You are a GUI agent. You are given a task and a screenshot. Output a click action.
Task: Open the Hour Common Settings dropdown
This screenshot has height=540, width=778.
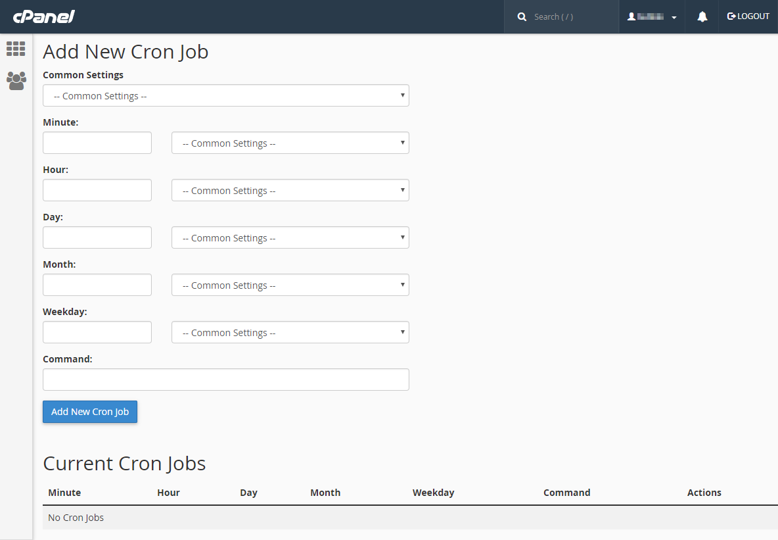coord(290,190)
